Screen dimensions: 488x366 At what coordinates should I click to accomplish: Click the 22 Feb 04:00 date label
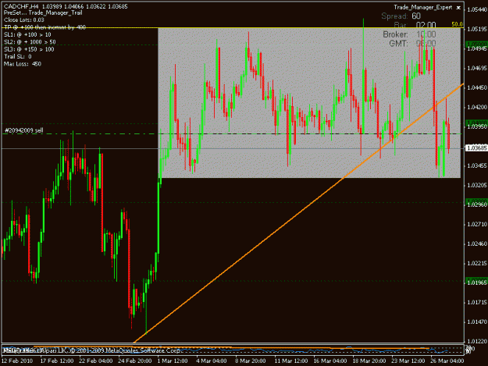point(96,361)
